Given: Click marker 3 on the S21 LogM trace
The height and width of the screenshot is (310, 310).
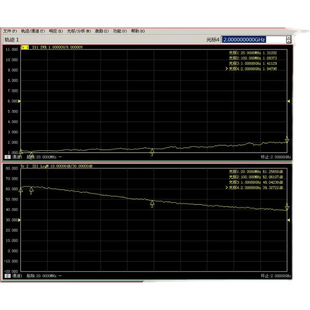Looking at the screenshot, I should (152, 202).
